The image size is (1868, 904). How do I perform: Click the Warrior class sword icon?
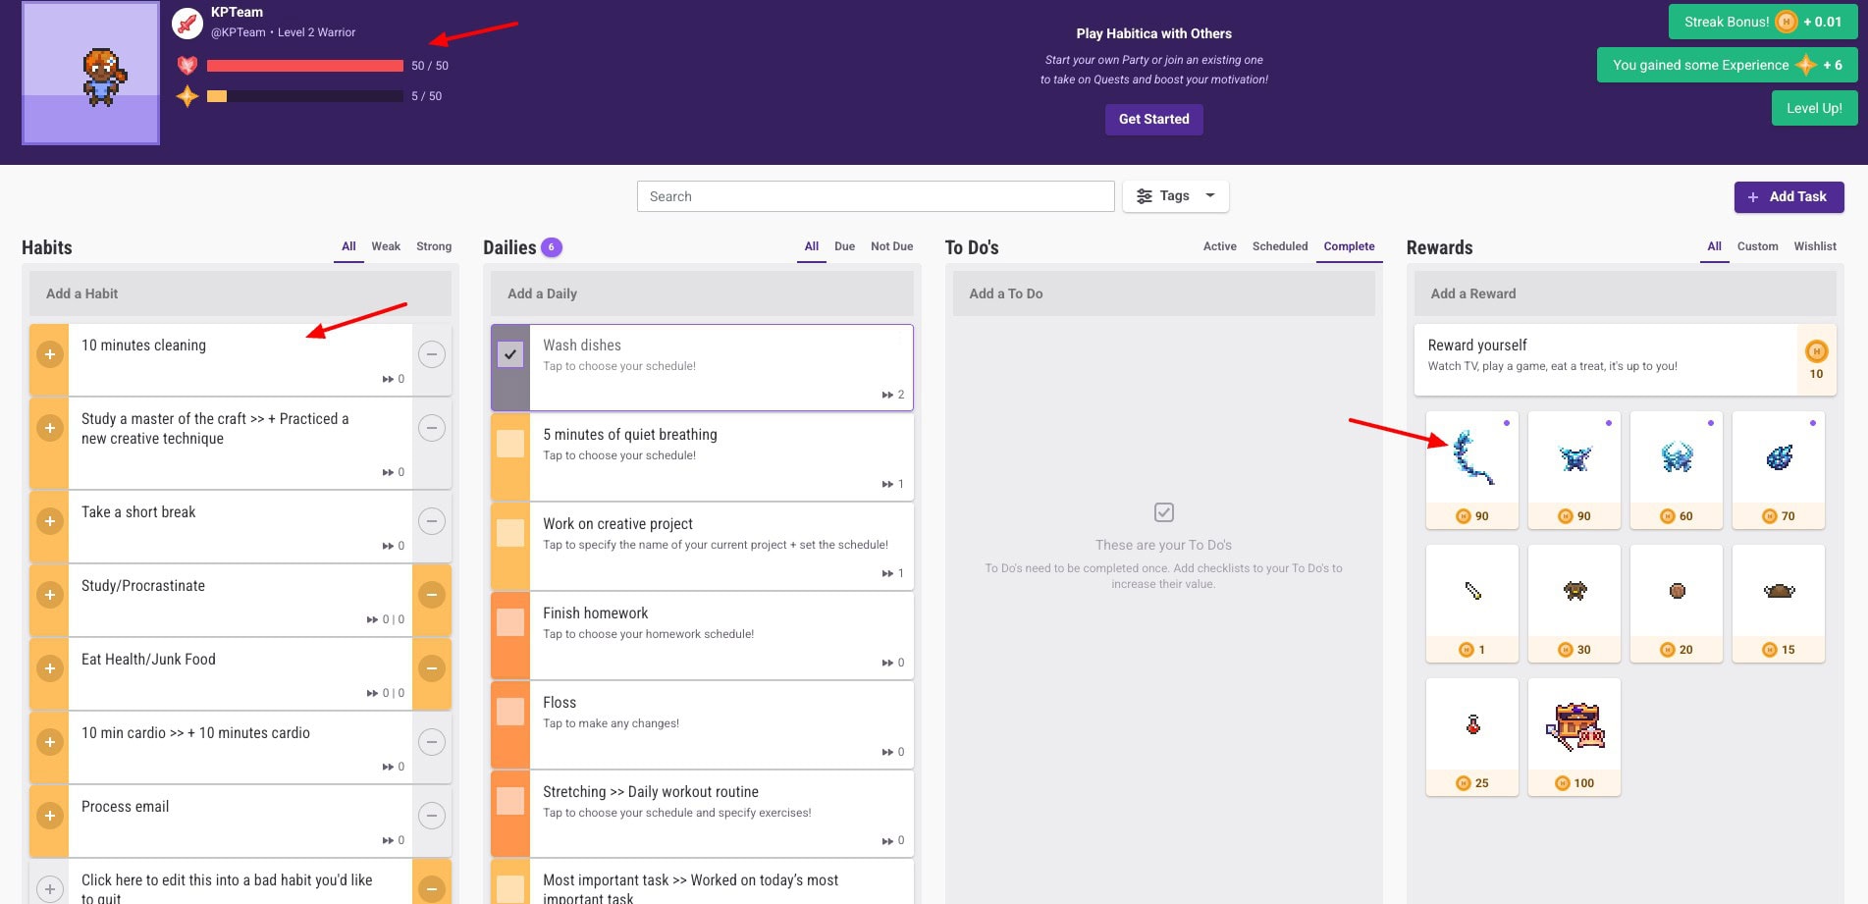(x=187, y=24)
